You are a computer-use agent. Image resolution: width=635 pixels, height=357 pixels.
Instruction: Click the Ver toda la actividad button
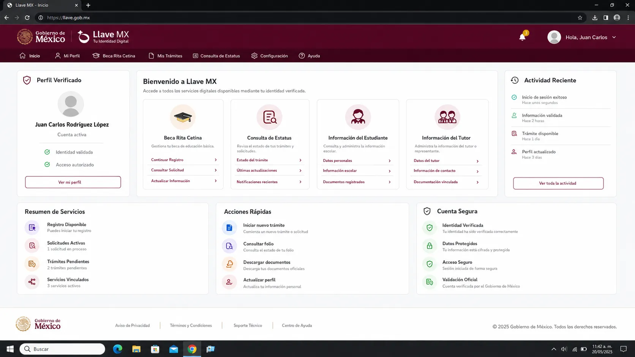point(558,183)
